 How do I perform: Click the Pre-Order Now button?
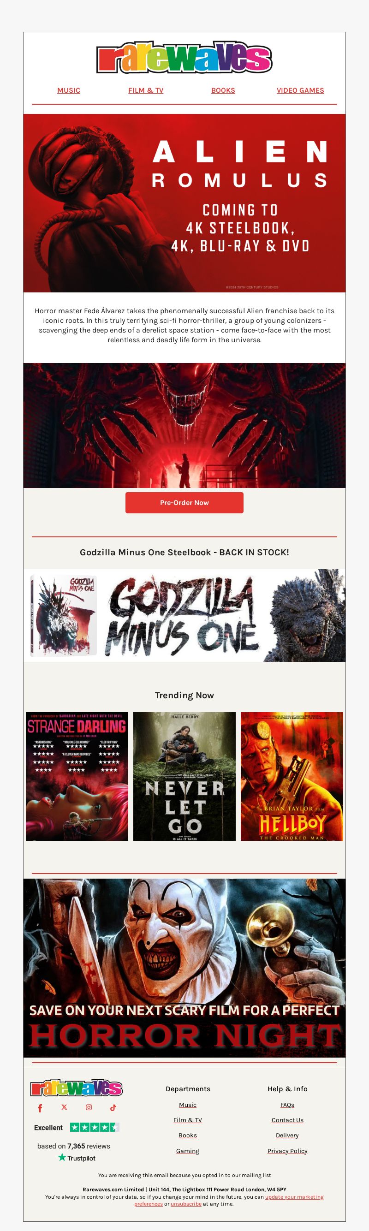(x=184, y=503)
